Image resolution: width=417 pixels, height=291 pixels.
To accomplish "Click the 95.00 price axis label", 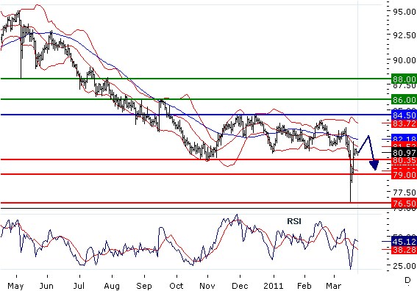I will pyautogui.click(x=404, y=12).
